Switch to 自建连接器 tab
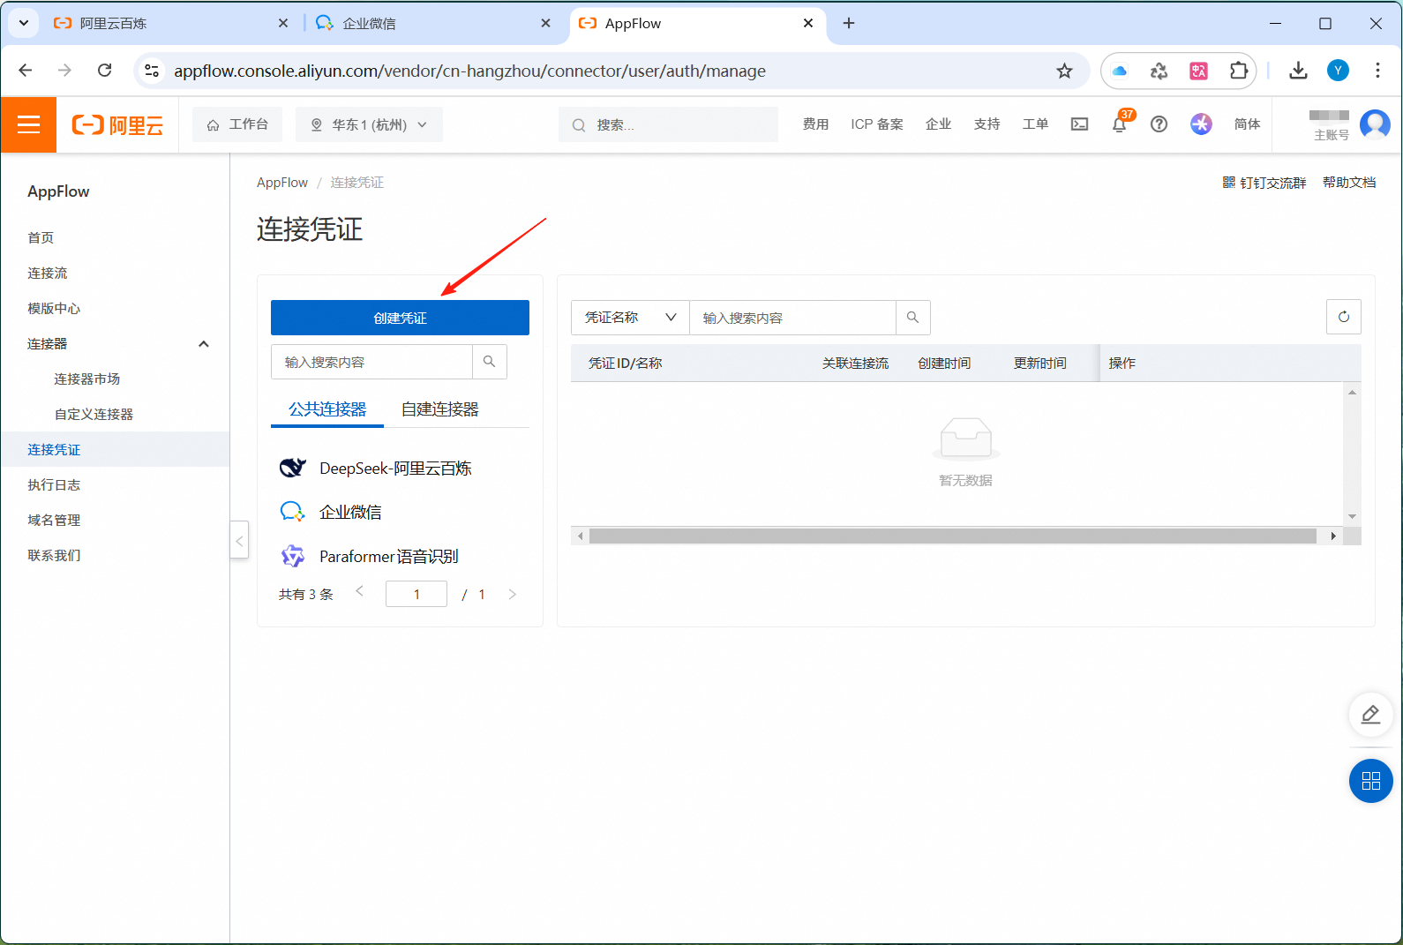1403x945 pixels. coord(439,409)
